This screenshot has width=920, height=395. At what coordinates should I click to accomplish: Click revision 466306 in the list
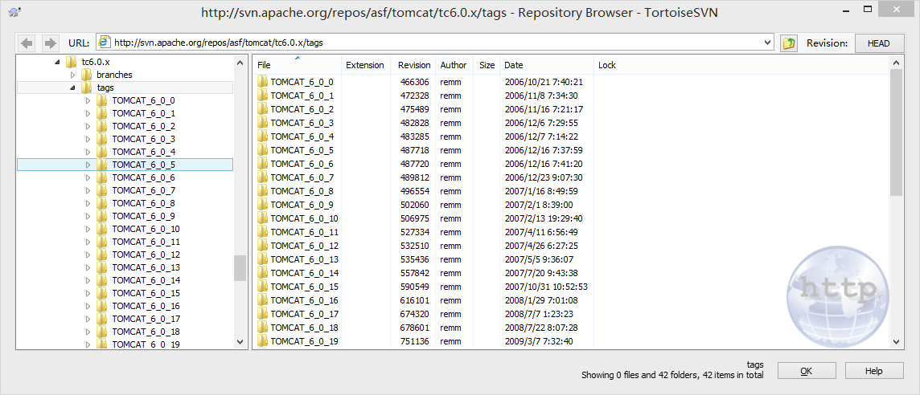415,82
